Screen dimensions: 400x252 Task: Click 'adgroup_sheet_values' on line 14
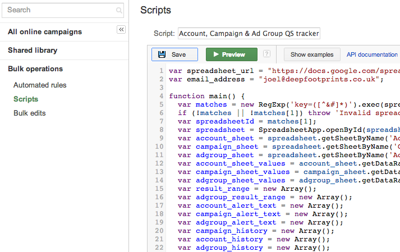(x=241, y=180)
